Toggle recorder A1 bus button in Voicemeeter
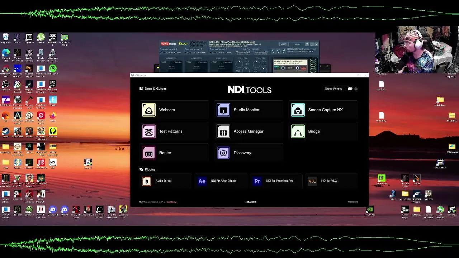459x258 pixels. [313, 61]
